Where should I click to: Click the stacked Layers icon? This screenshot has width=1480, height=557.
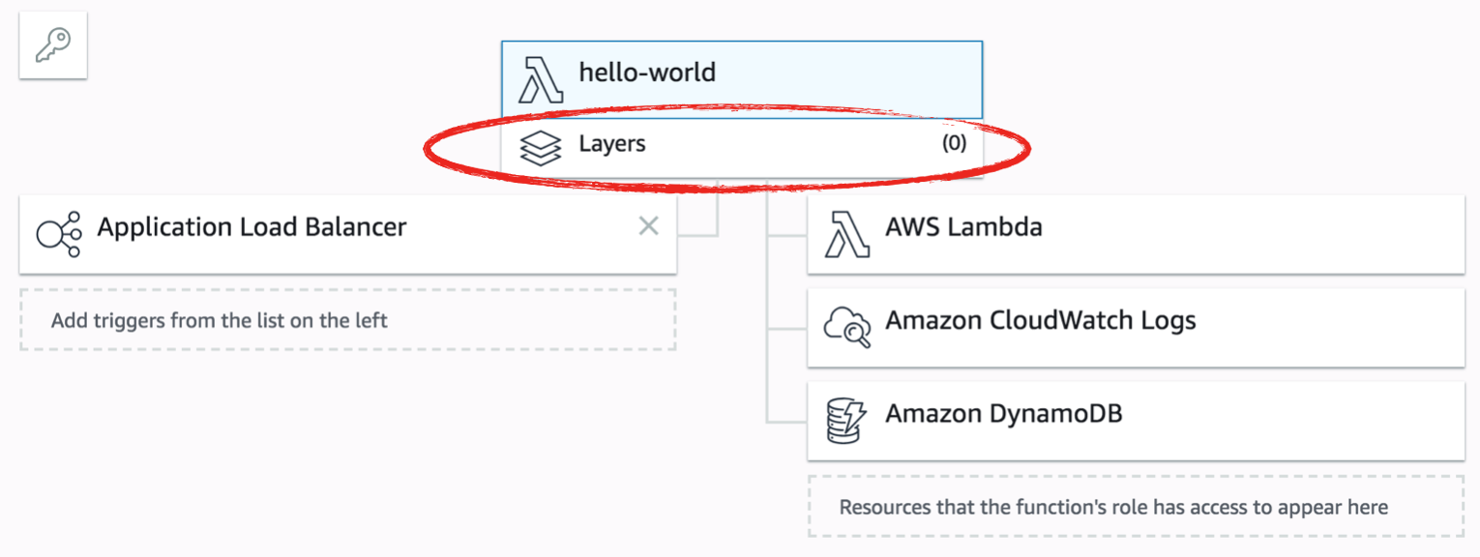pyautogui.click(x=541, y=148)
